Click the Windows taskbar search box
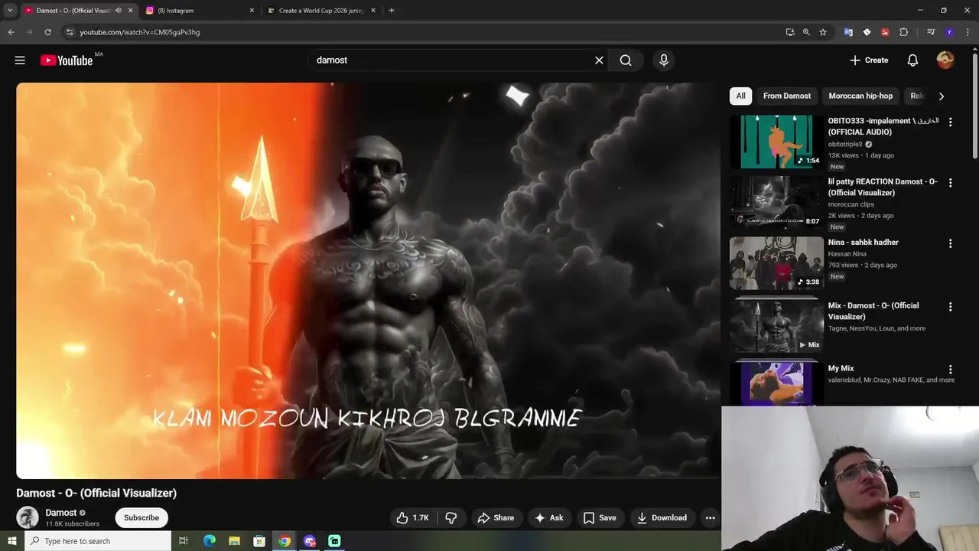 point(97,541)
